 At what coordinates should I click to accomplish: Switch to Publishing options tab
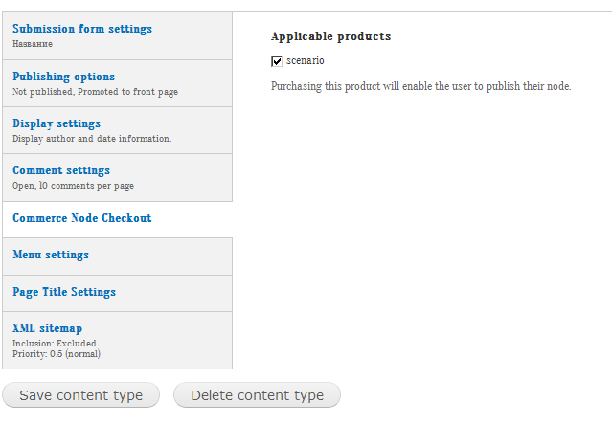[x=64, y=77]
